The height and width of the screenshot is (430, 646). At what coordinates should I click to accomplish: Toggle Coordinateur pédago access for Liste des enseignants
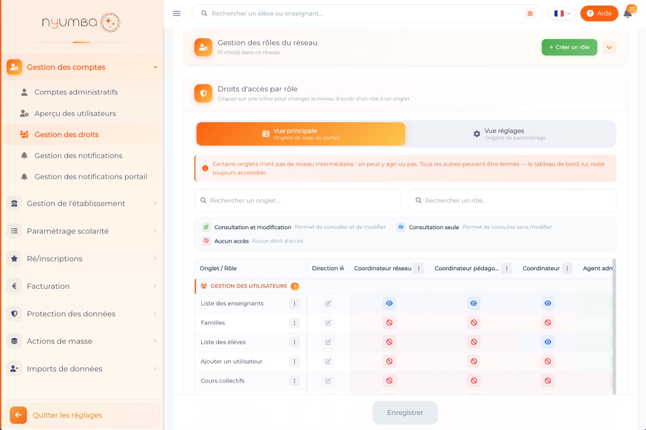(x=474, y=303)
